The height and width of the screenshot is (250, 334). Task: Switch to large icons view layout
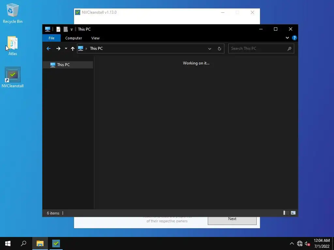293,213
